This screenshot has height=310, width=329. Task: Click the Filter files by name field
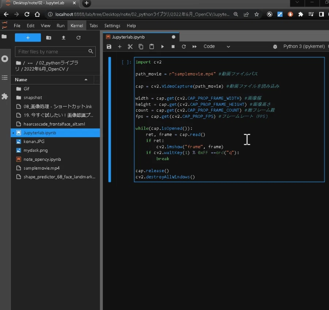click(x=55, y=52)
